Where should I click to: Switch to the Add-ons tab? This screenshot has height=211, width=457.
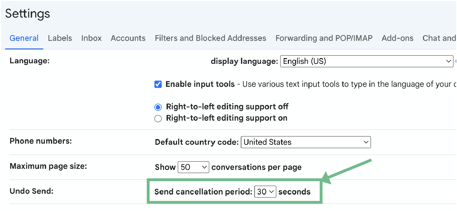pos(398,38)
